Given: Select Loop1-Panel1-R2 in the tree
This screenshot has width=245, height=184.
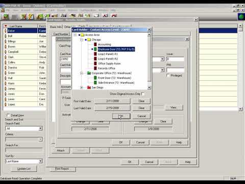Looking at the screenshot, I should (108, 59).
